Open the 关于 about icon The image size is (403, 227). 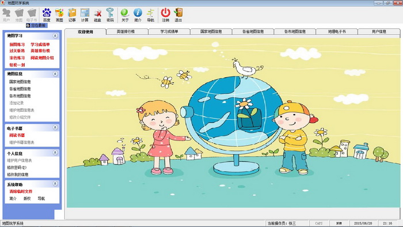pos(125,15)
